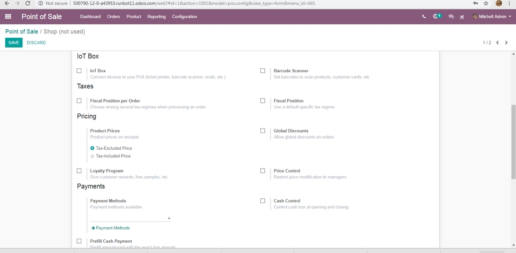
Task: Open the Chrome profile avatar
Action: click(x=499, y=3)
